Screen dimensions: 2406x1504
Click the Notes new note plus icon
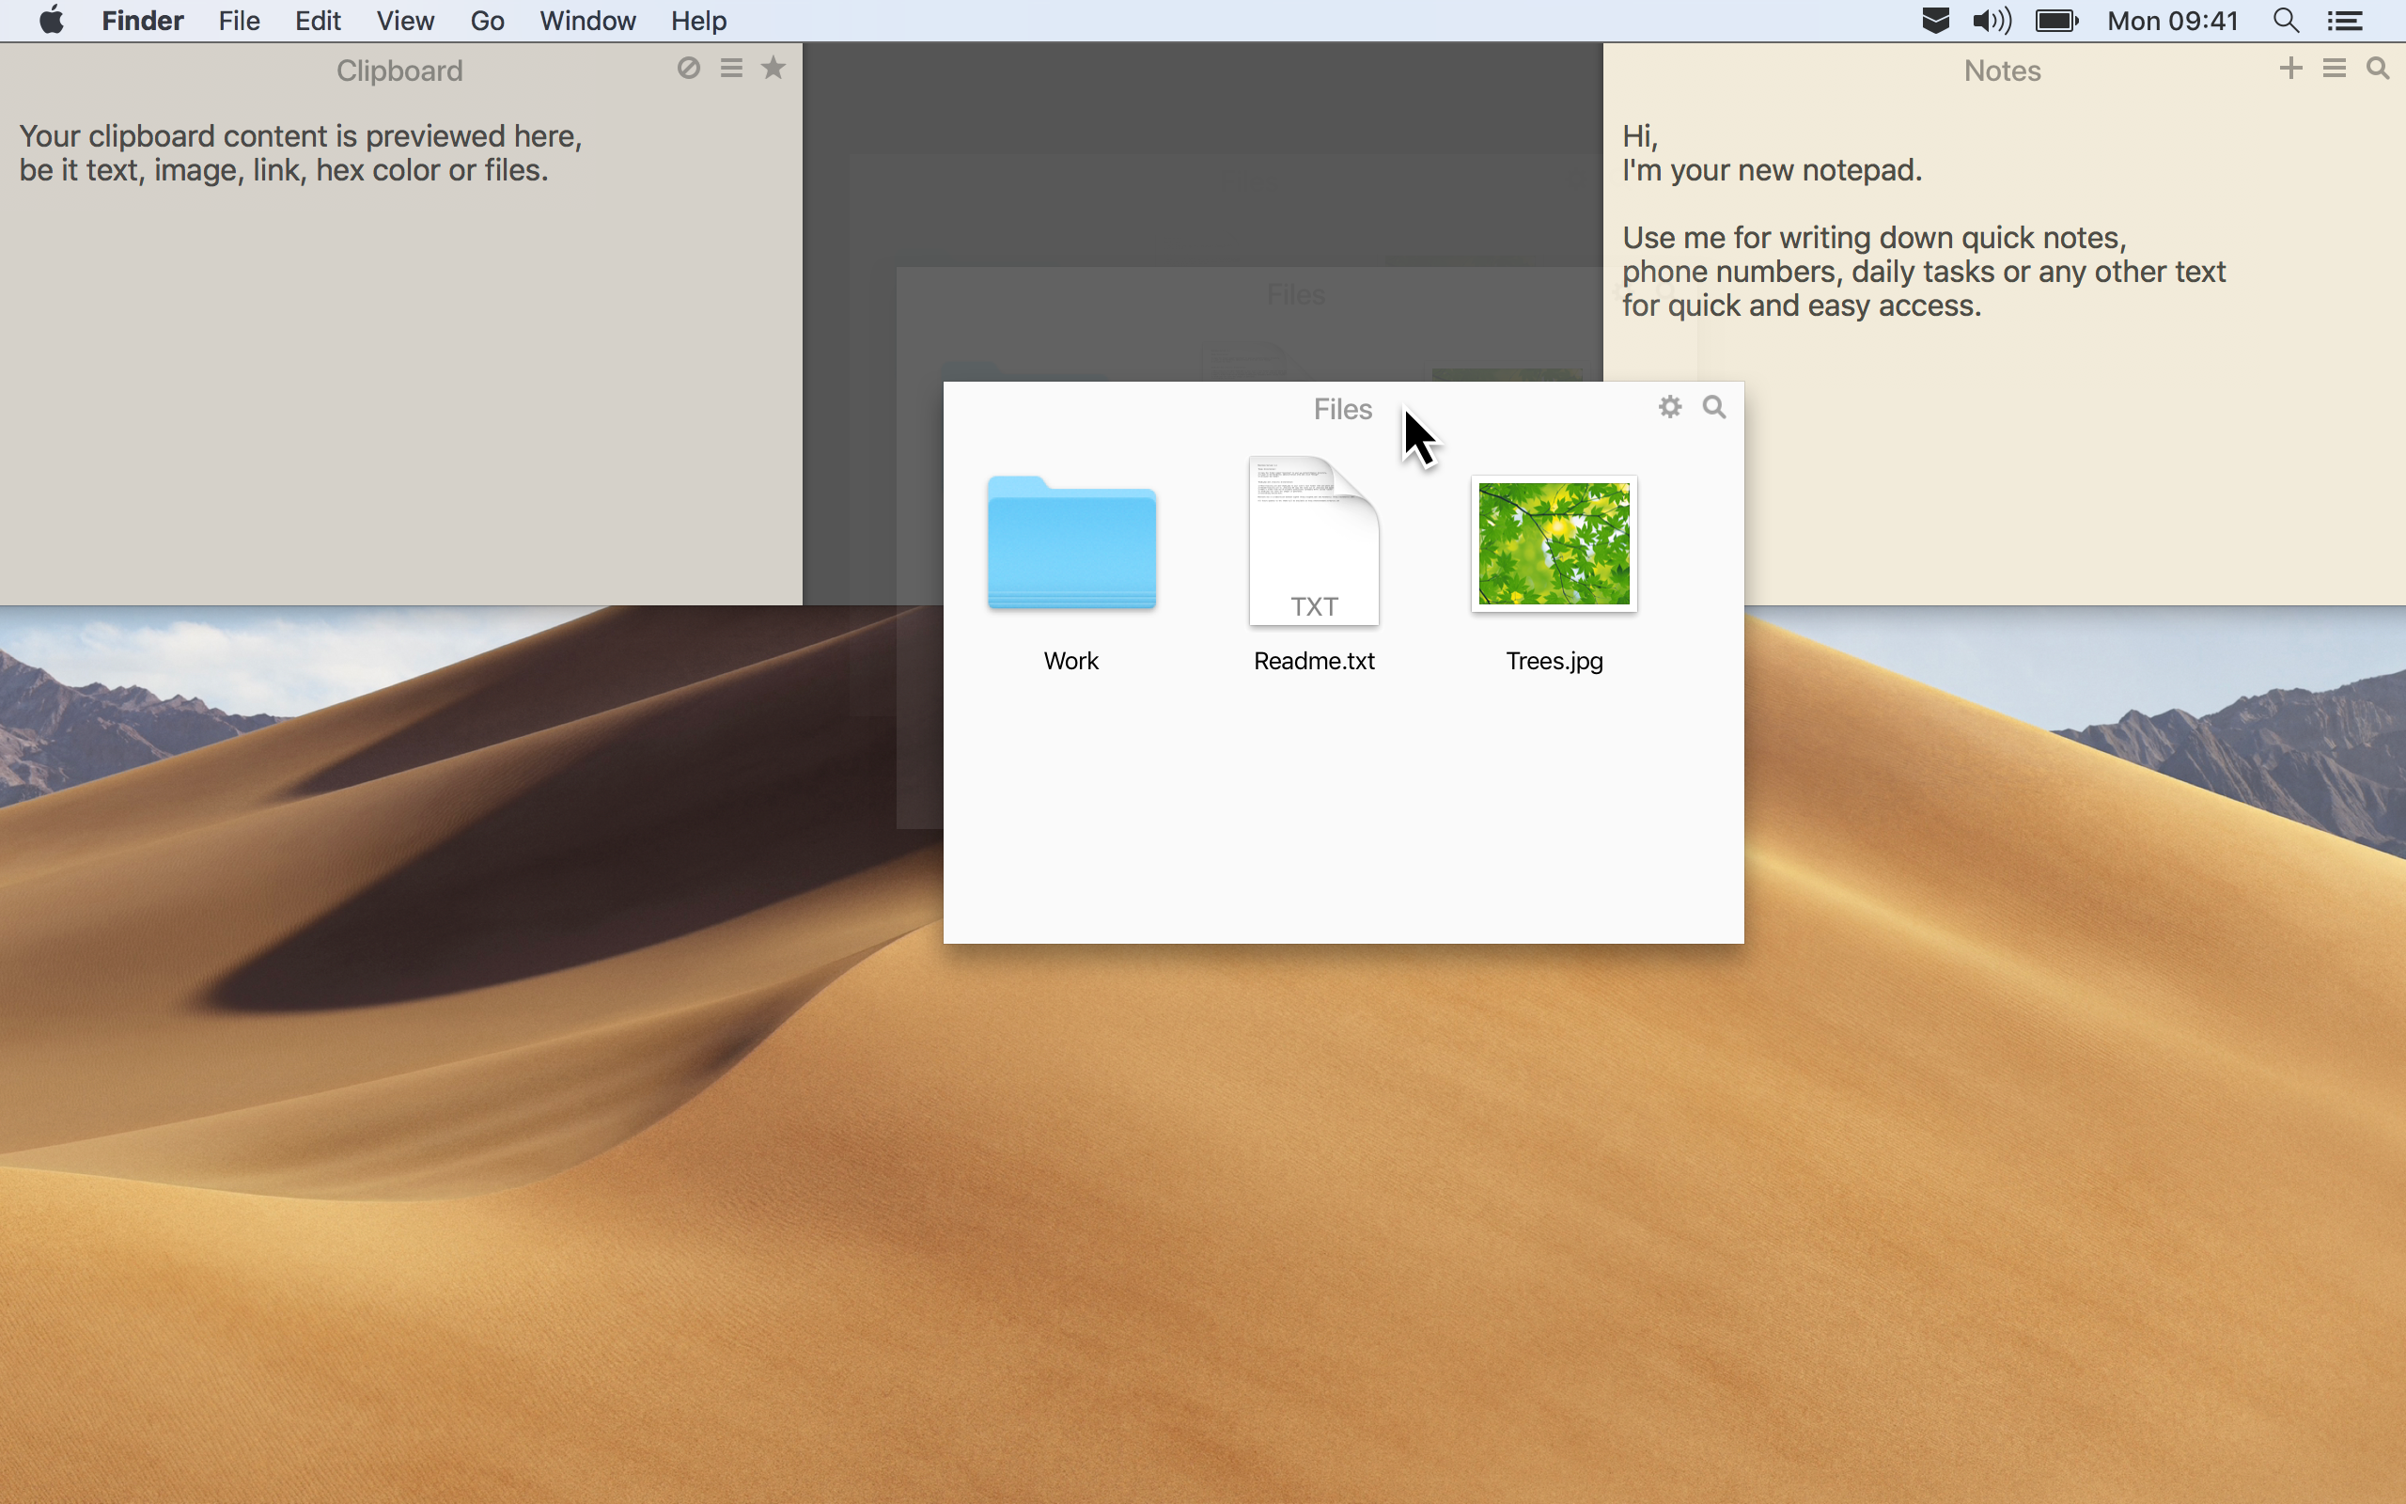(x=2290, y=70)
